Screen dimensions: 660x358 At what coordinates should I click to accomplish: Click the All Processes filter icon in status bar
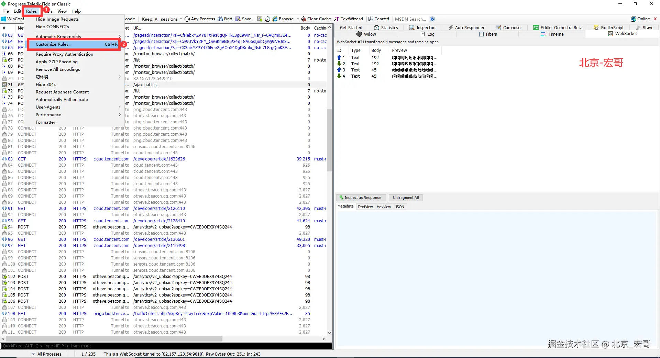pos(33,354)
